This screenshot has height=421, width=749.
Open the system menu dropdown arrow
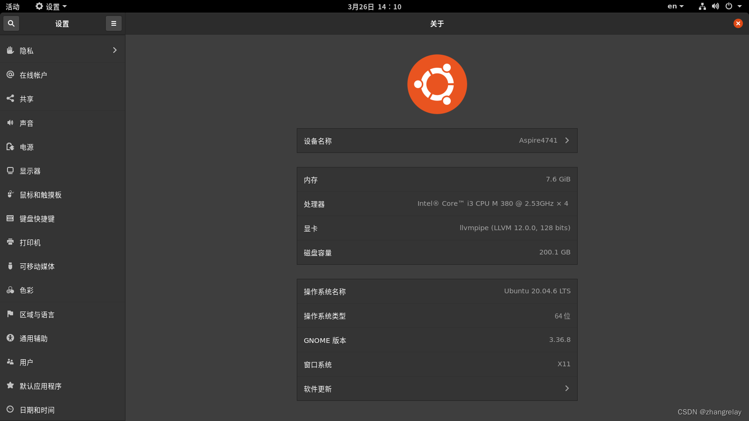740,7
